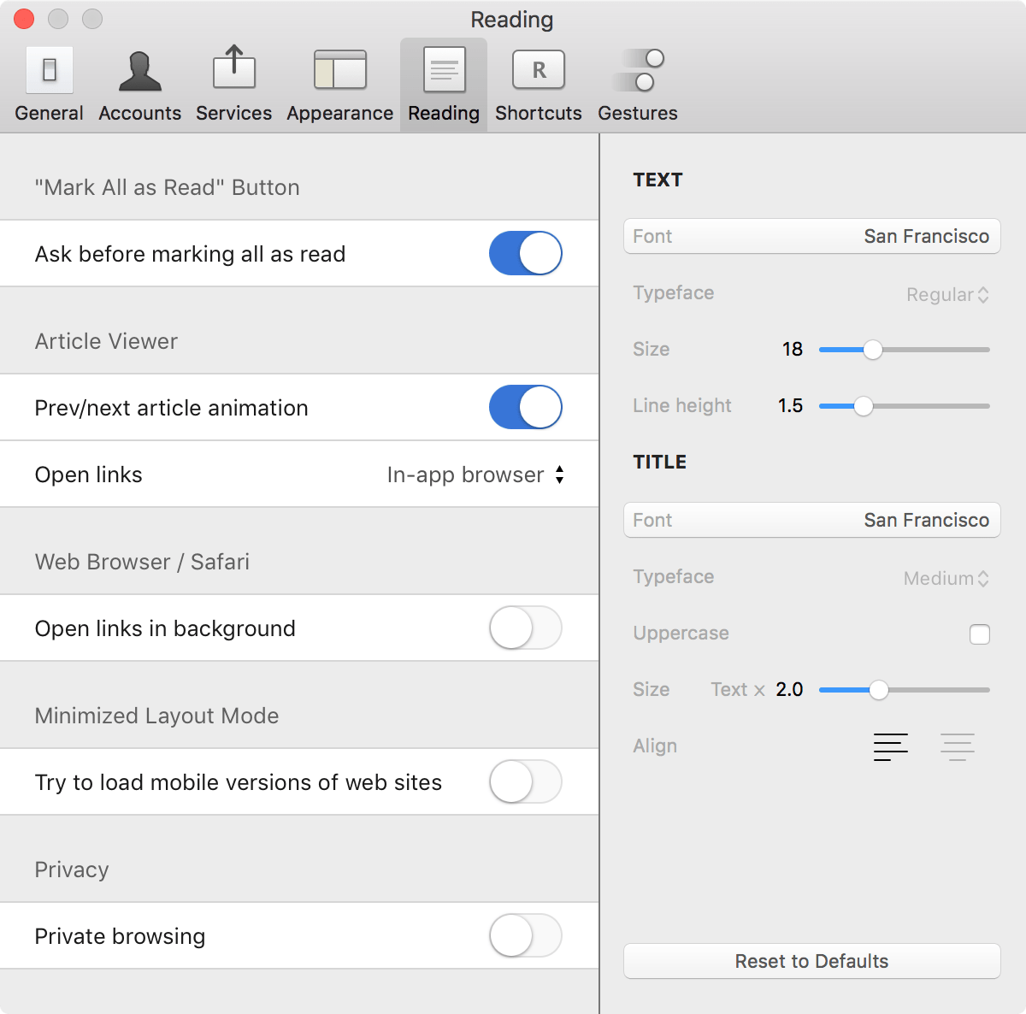Open the Accounts preferences pane
Viewport: 1026px width, 1014px height.
click(139, 71)
